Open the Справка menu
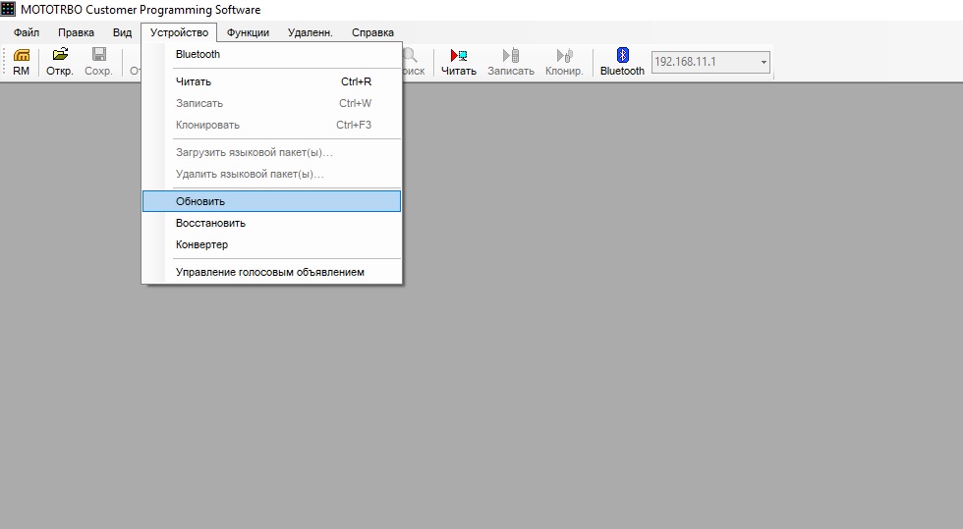Image resolution: width=963 pixels, height=529 pixels. point(372,32)
